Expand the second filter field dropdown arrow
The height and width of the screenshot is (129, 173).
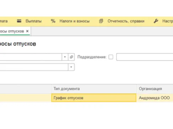71,67
